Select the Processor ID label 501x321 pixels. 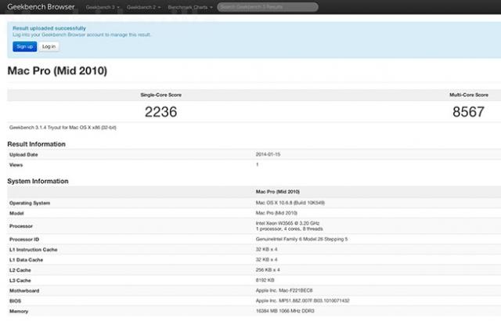(24, 240)
